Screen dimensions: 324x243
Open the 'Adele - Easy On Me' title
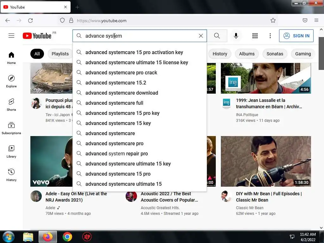(76, 197)
